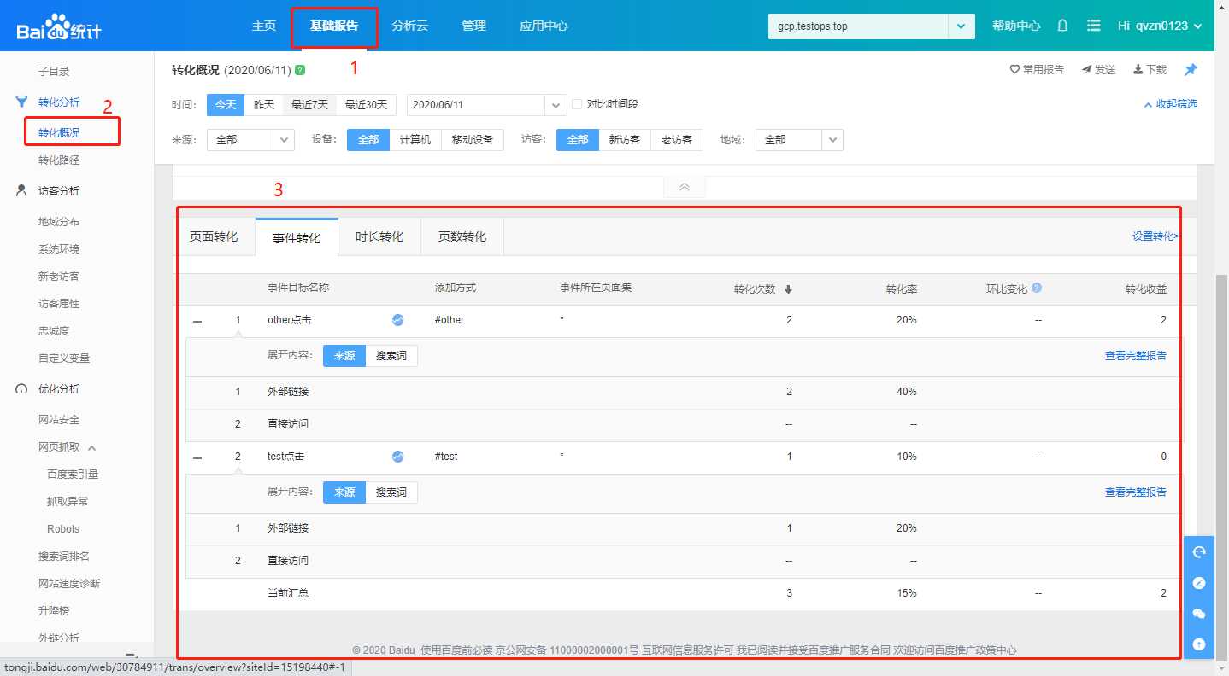1229x676 pixels.
Task: Choose 新访客 visitor filter
Action: (625, 140)
